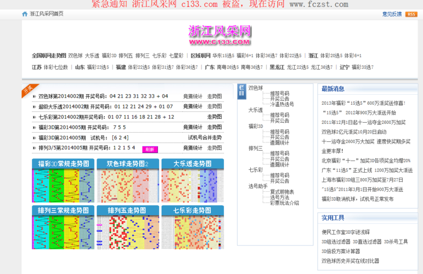Viewport: 423px width, 274px height.
Task: Select 推荐号码 under 排列三 tree
Action: coord(279,153)
